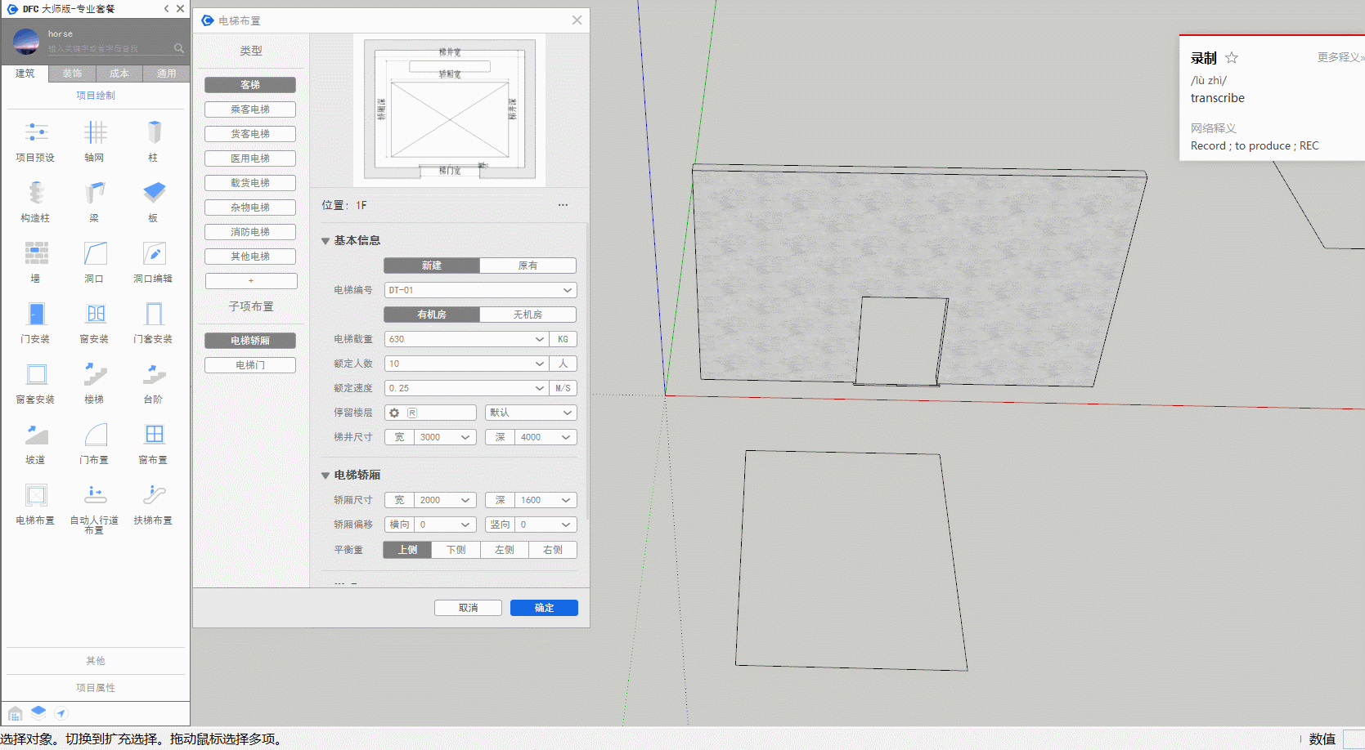Open the 扶梯布置 escalator tool
Image resolution: width=1365 pixels, height=750 pixels.
154,496
